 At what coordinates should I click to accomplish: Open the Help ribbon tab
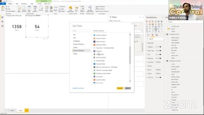(32, 4)
